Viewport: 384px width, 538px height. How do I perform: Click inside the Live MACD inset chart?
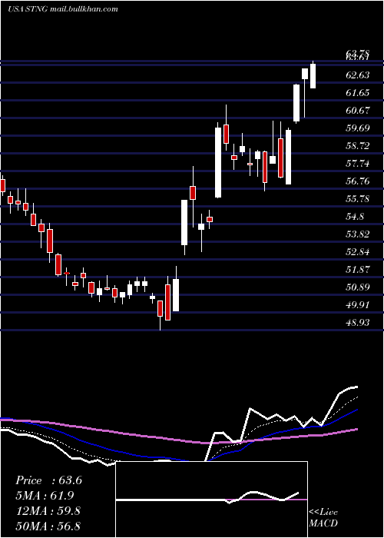tap(211, 500)
